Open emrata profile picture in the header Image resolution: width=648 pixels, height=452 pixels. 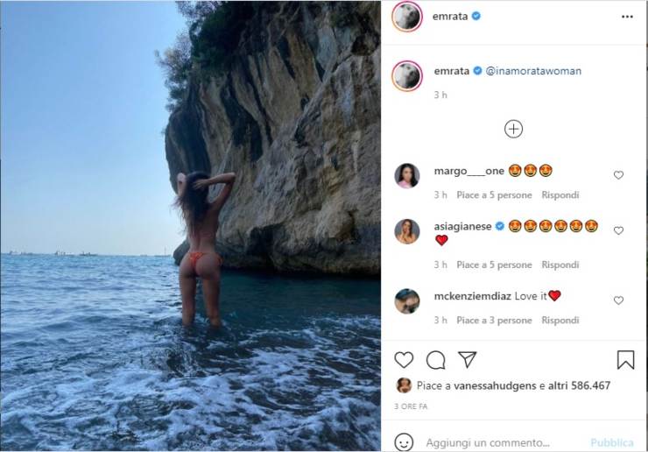point(406,17)
